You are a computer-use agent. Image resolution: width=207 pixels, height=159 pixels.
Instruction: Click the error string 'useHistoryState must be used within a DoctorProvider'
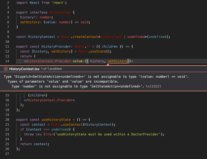coord(108,134)
